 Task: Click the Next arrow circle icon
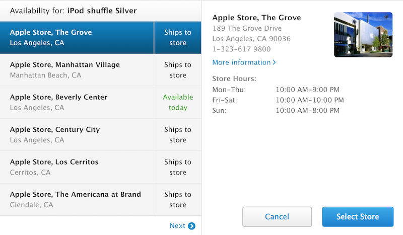[191, 226]
